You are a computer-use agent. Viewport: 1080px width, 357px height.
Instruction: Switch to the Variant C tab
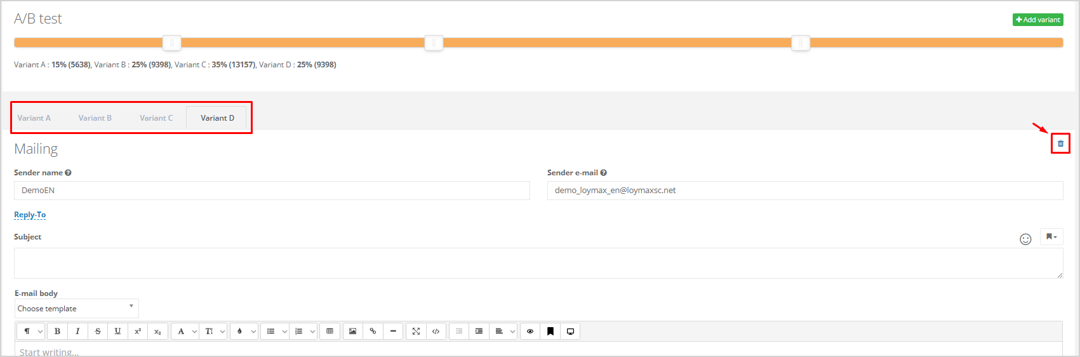coord(156,118)
